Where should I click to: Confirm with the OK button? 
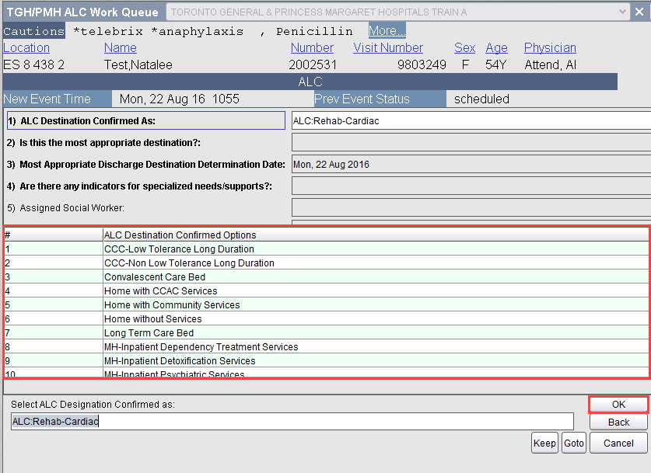pos(618,404)
